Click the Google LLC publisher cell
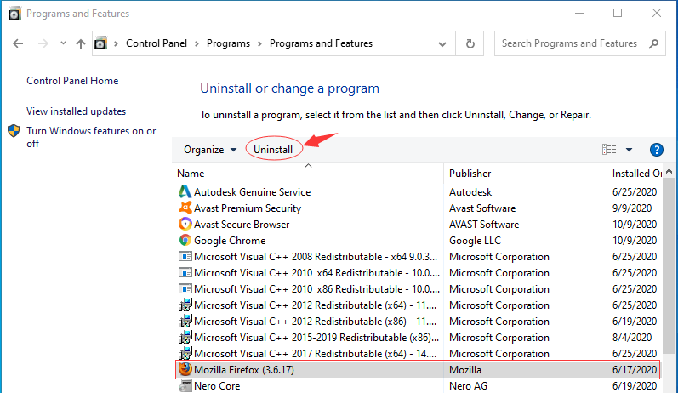The height and width of the screenshot is (393, 678). pos(475,241)
